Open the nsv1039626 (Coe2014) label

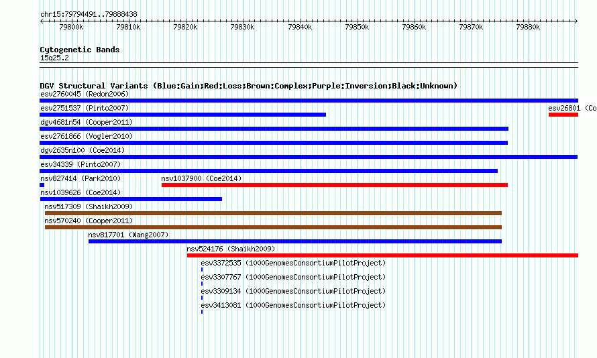pos(80,192)
